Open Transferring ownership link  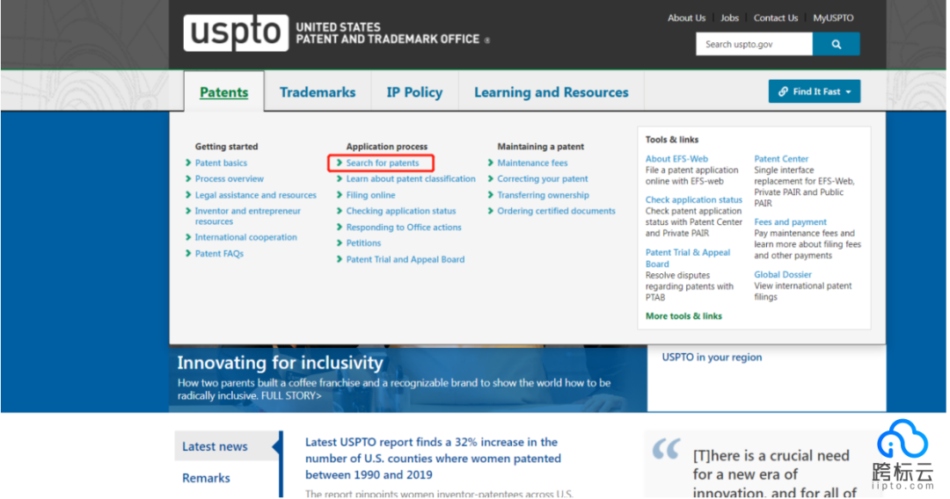pyautogui.click(x=543, y=195)
